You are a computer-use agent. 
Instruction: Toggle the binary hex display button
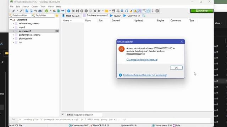pos(140,11)
